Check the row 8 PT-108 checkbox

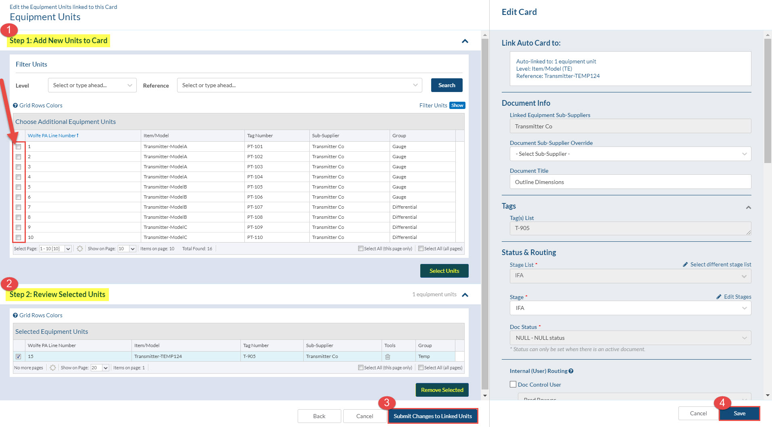click(x=18, y=217)
